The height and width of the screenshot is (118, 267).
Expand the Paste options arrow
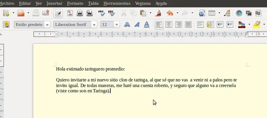tap(150, 13)
